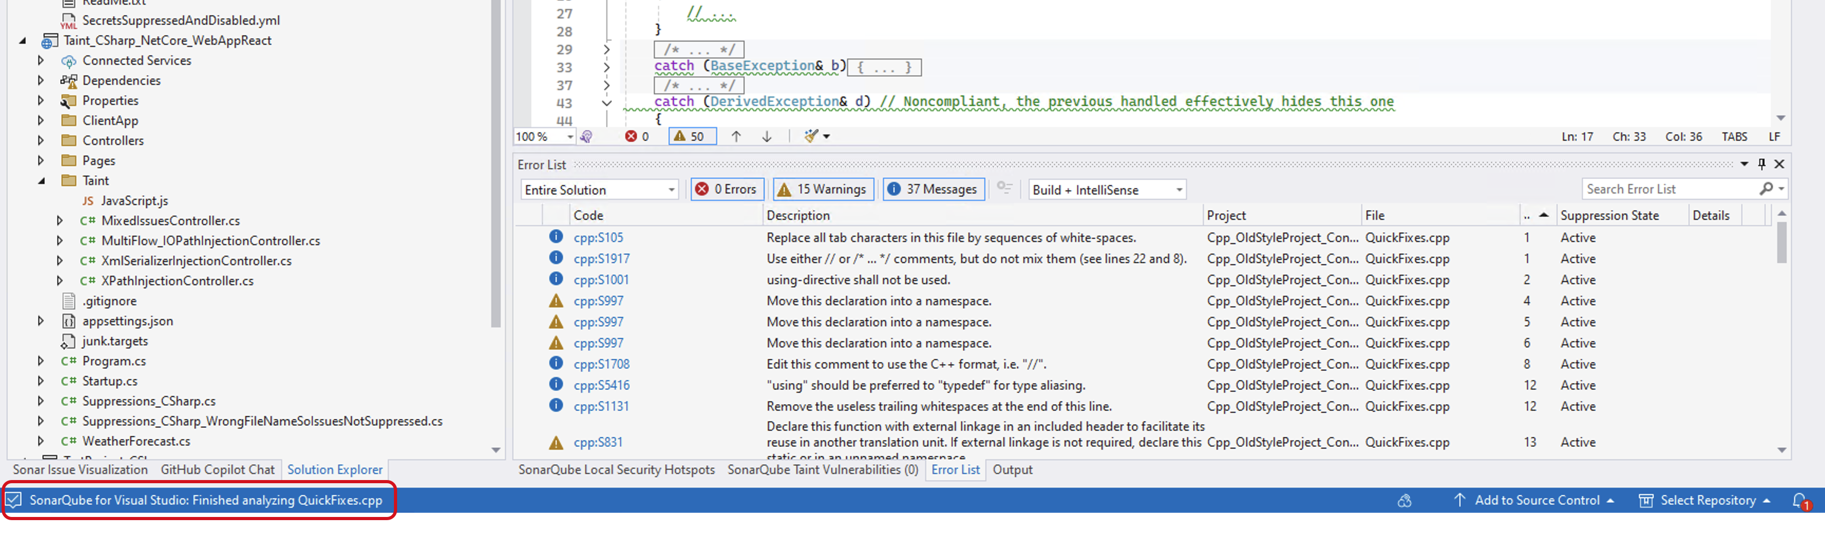
Task: Toggle the 0 Errors filter
Action: click(x=727, y=189)
